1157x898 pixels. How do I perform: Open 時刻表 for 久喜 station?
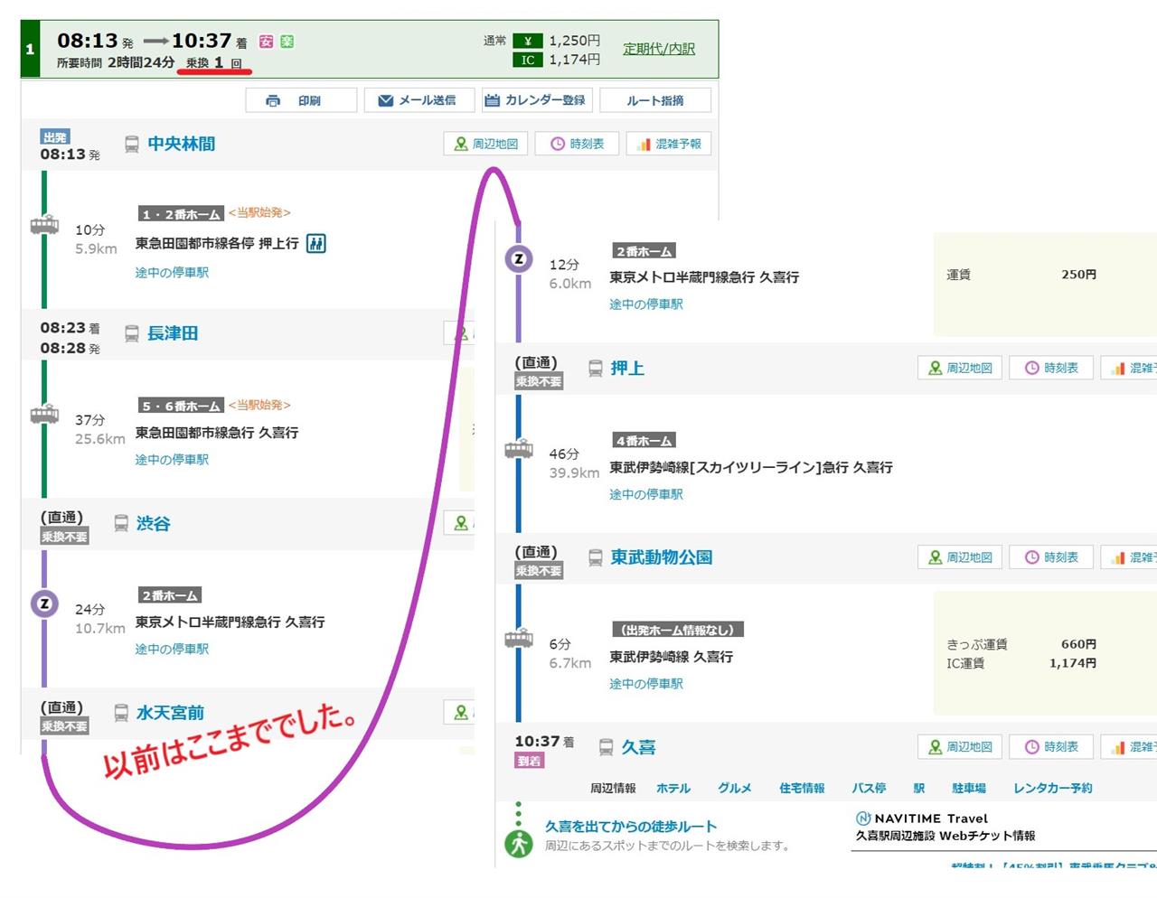[x=1051, y=747]
